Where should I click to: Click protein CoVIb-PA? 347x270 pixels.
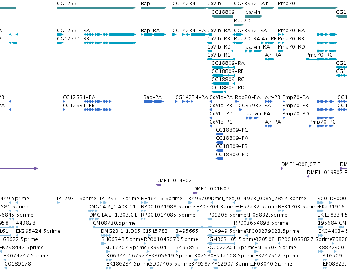coord(221,97)
